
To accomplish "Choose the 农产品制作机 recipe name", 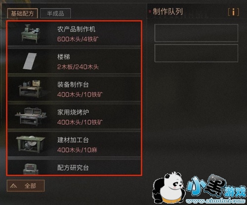I will pos(76,29).
